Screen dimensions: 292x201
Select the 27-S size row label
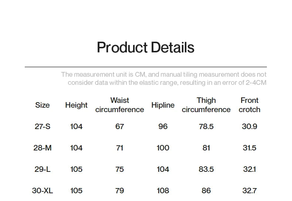point(43,127)
